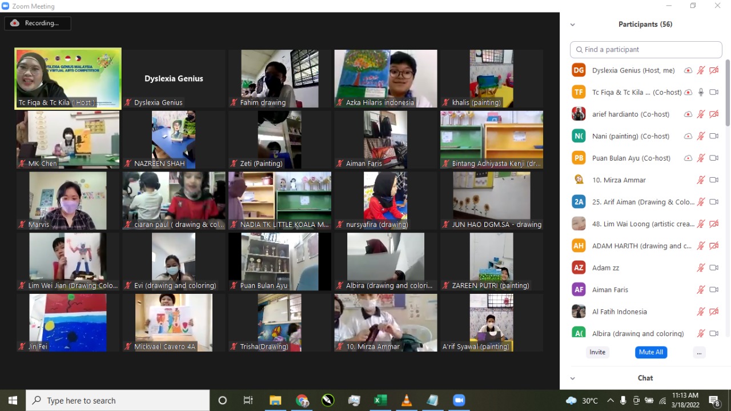Click the Mute All button
Viewport: 731px width, 411px height.
click(x=650, y=352)
